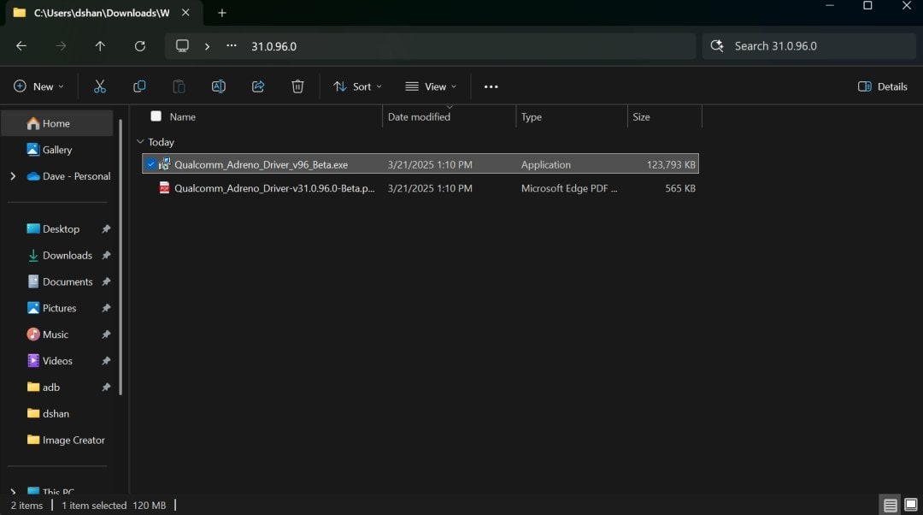923x515 pixels.
Task: Toggle the Details pane button
Action: (x=882, y=86)
